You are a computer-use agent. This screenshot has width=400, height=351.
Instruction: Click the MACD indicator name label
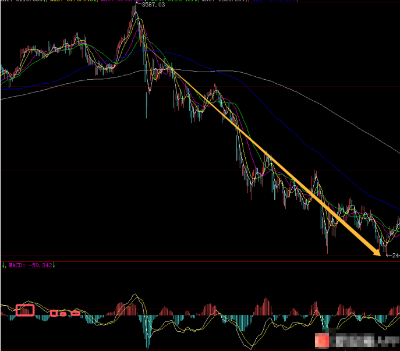(16, 265)
